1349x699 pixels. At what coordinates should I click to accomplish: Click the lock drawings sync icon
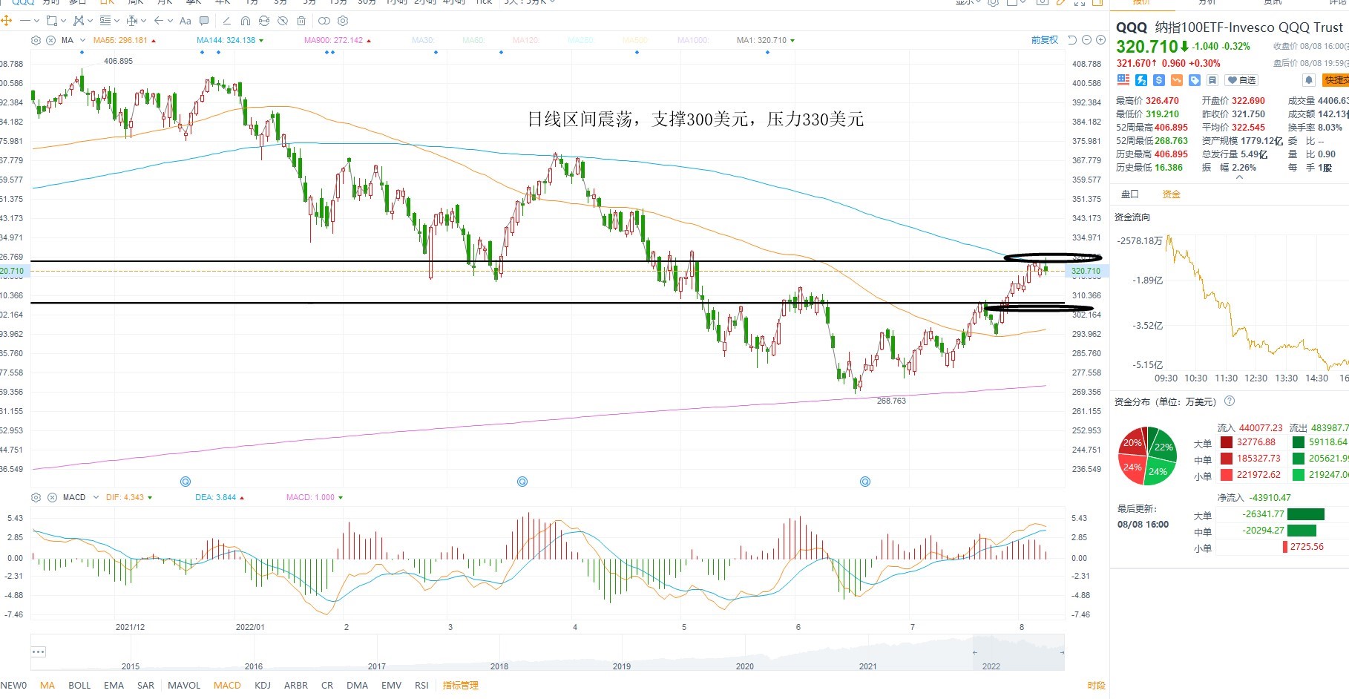point(264,21)
